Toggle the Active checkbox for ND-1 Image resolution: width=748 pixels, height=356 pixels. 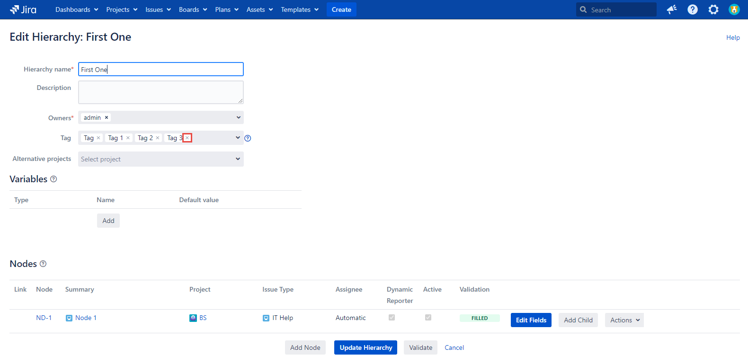428,318
